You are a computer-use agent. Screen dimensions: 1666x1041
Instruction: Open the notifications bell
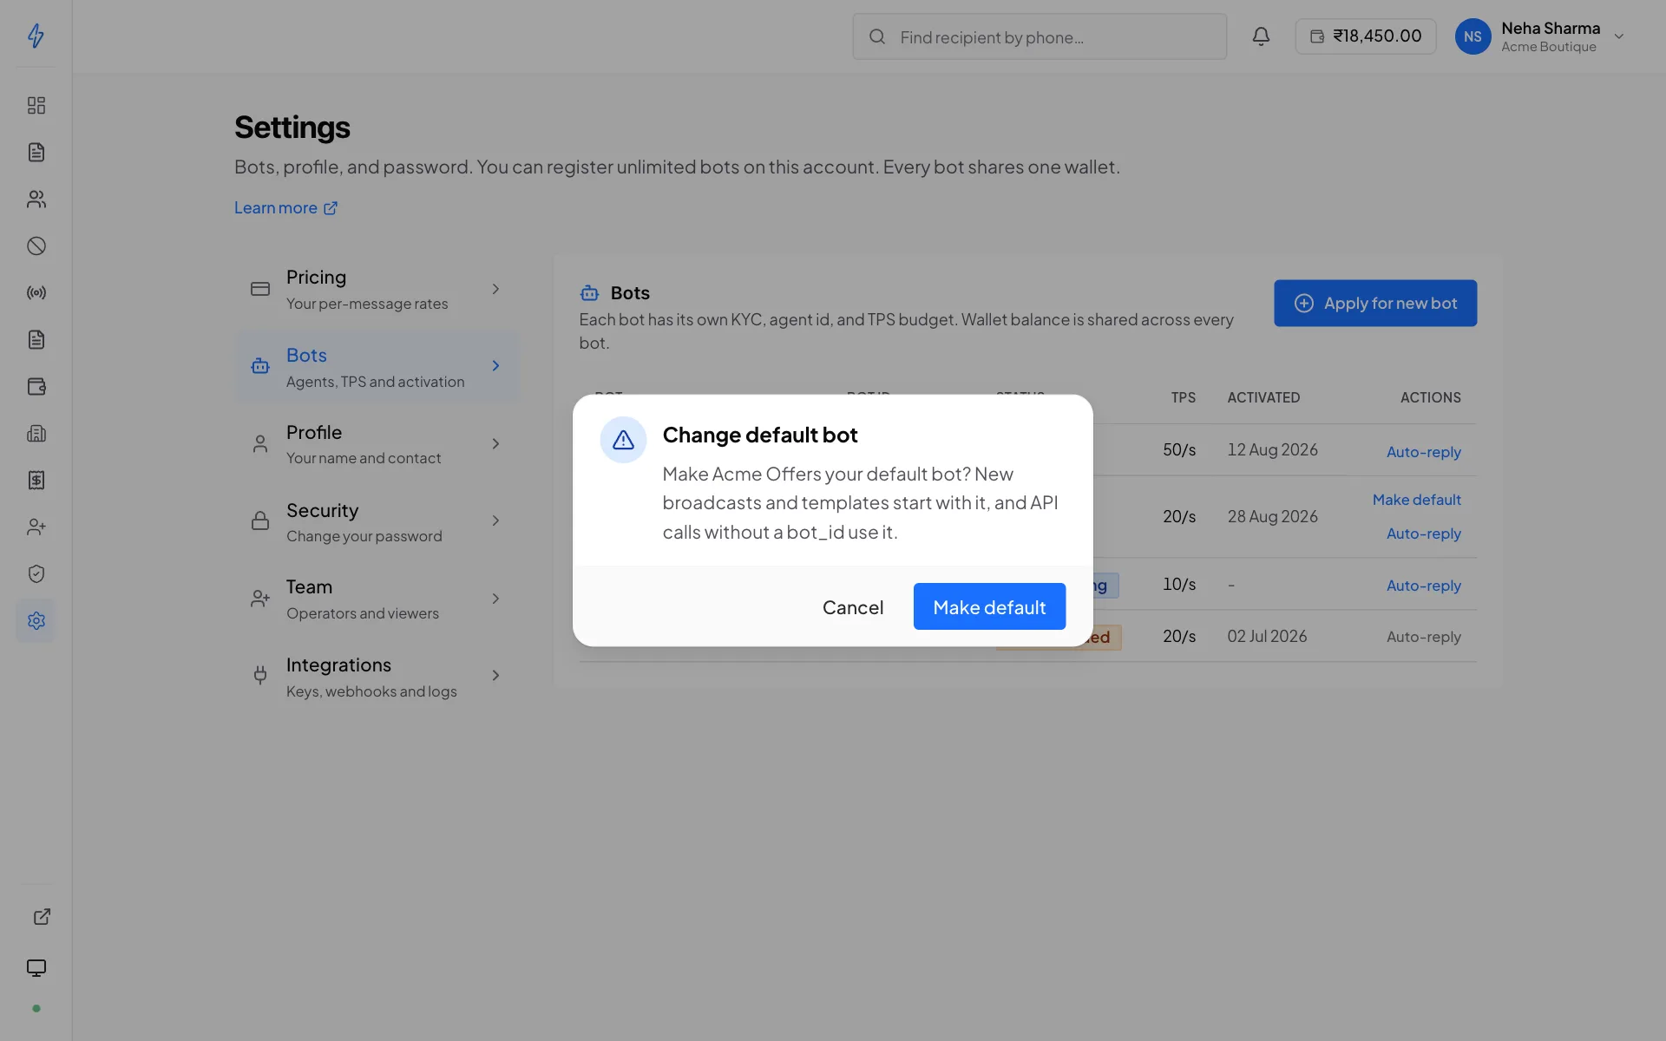(1261, 36)
